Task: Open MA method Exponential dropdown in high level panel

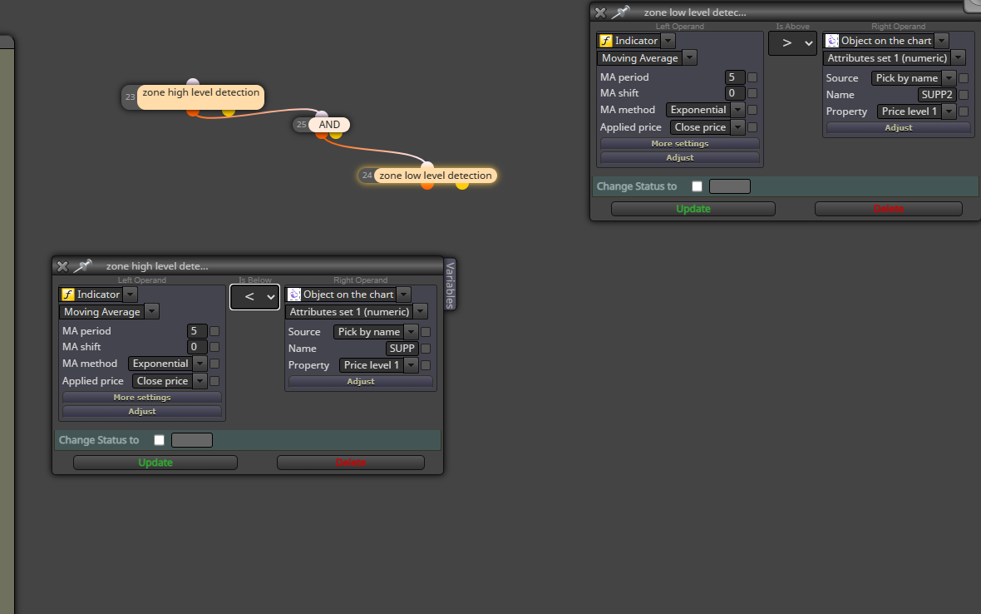Action: pyautogui.click(x=200, y=364)
